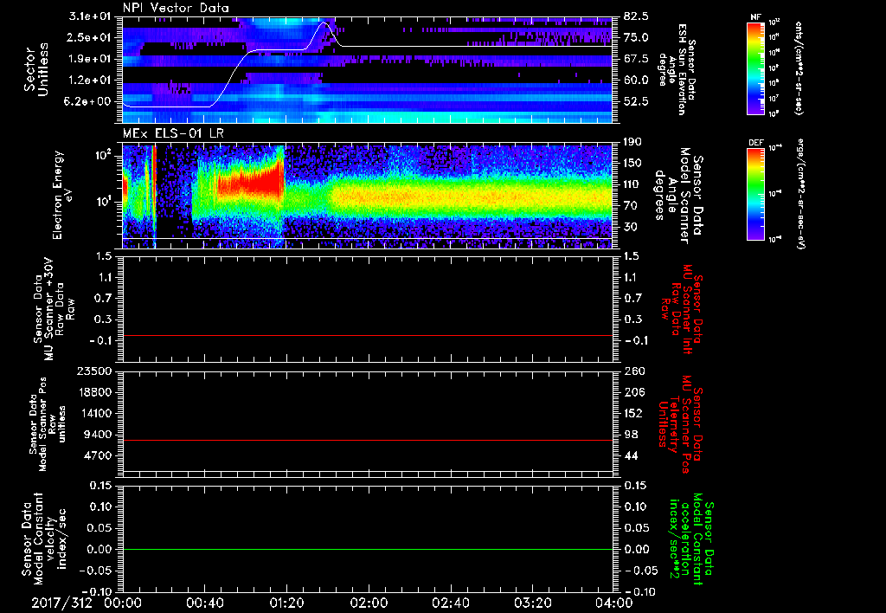Select the red line in Model Scanner Pos panel
This screenshot has height=613, width=886.
point(367,440)
